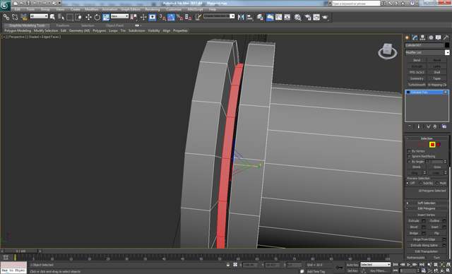The width and height of the screenshot is (452, 274).
Task: Click the Align tool icon
Action: (x=249, y=17)
